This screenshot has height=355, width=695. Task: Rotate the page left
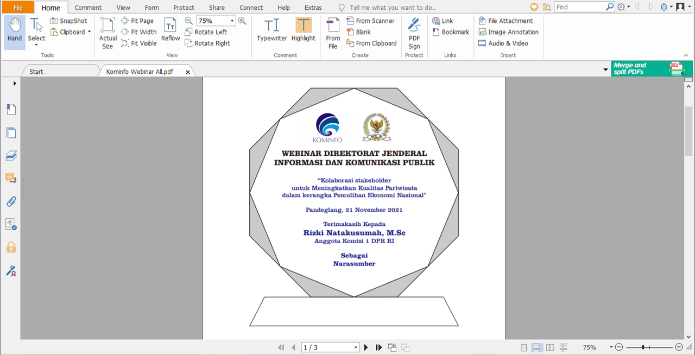click(x=206, y=32)
